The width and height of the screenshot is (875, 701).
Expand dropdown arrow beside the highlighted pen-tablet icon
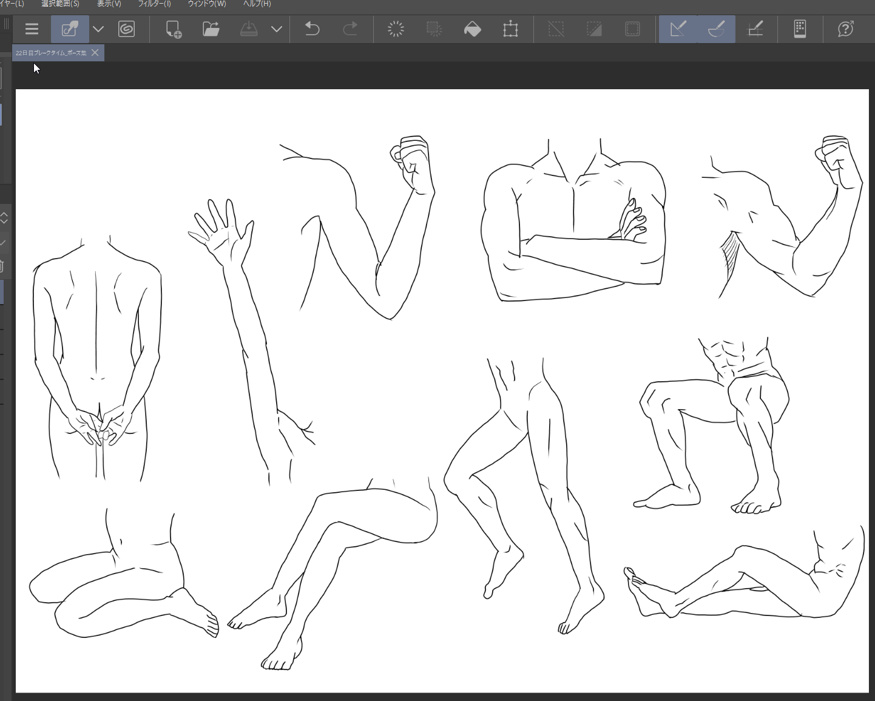(x=98, y=29)
